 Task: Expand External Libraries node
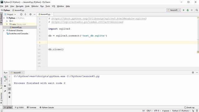4,30
